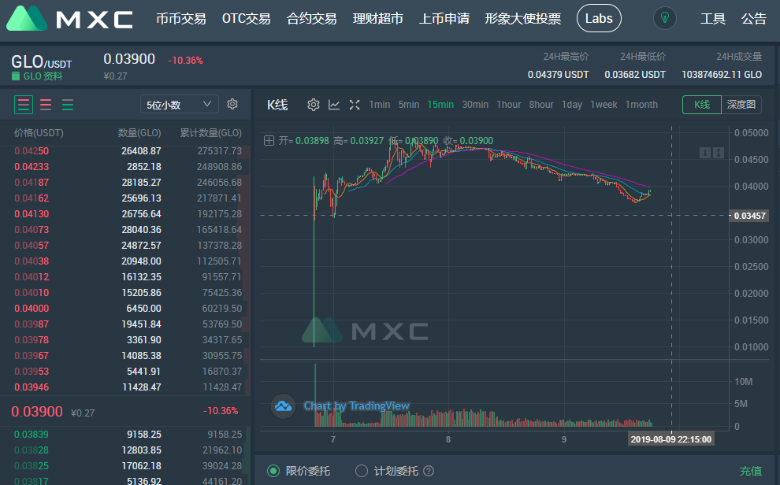
Task: Open GLO 资料 link
Action: [43, 76]
